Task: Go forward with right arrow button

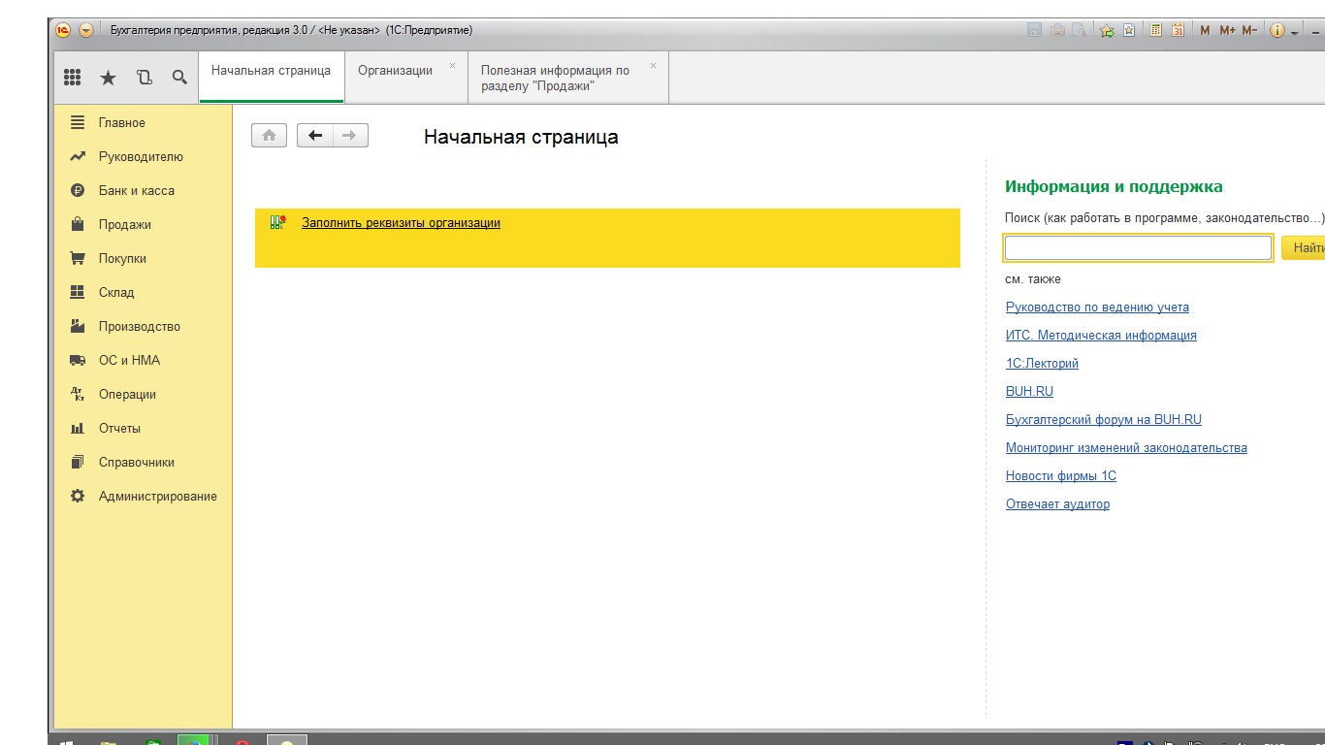Action: coord(350,136)
